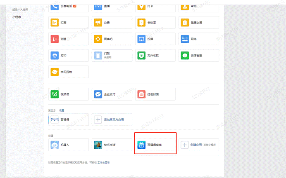Open the 学习园地 app
The width and height of the screenshot is (286, 178).
[x=68, y=72]
